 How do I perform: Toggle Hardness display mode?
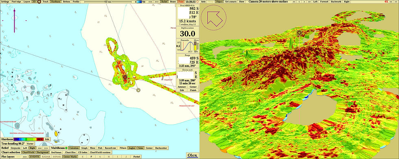coord(55,2)
